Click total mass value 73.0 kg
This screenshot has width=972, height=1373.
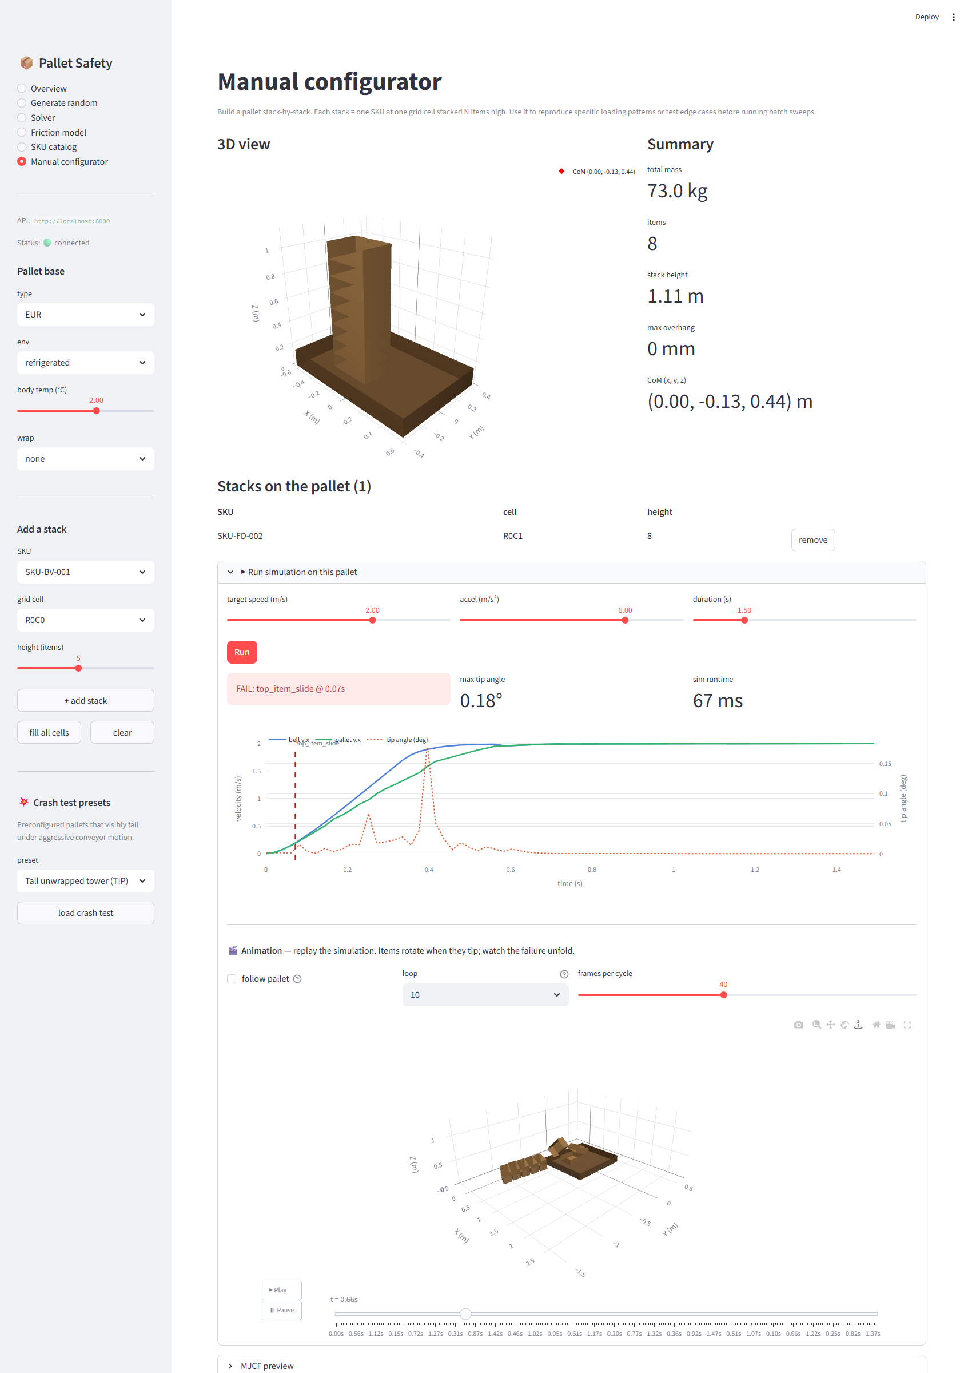point(677,191)
